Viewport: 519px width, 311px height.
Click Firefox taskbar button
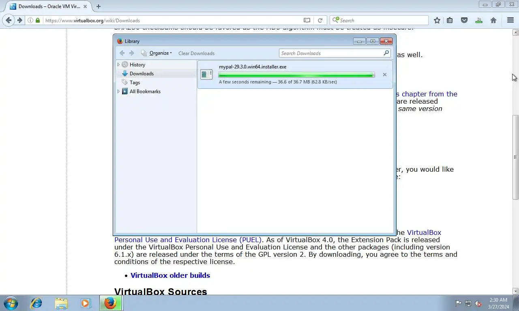coord(111,303)
